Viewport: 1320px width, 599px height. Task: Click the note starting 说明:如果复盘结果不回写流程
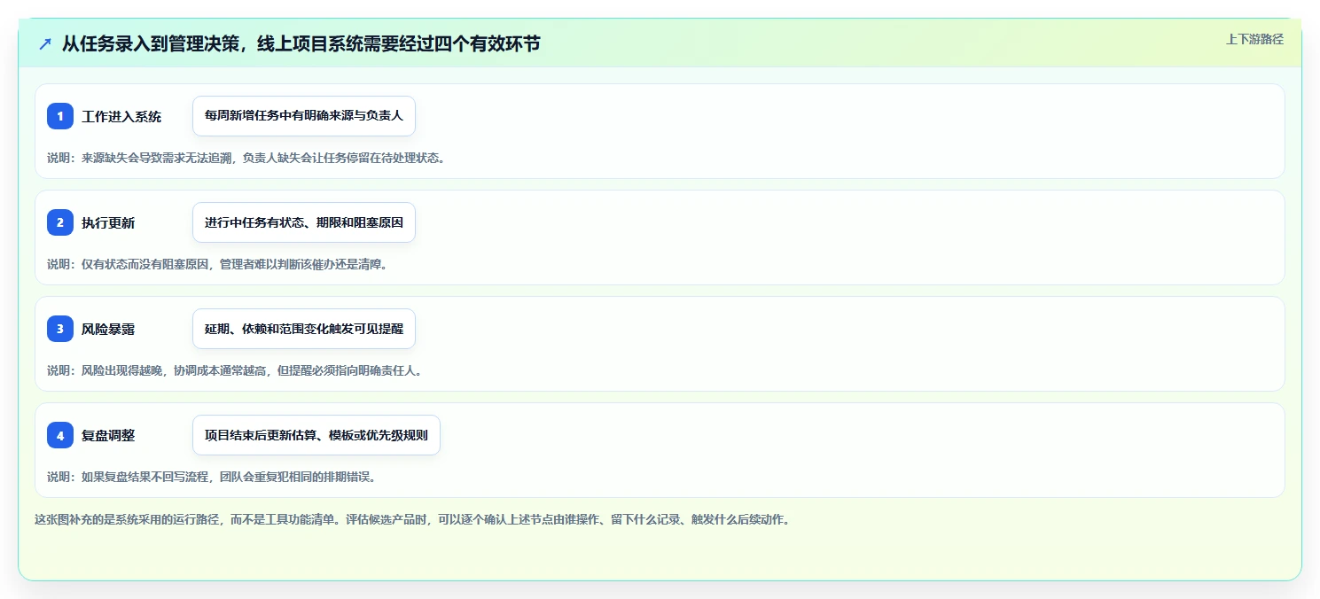pyautogui.click(x=212, y=477)
